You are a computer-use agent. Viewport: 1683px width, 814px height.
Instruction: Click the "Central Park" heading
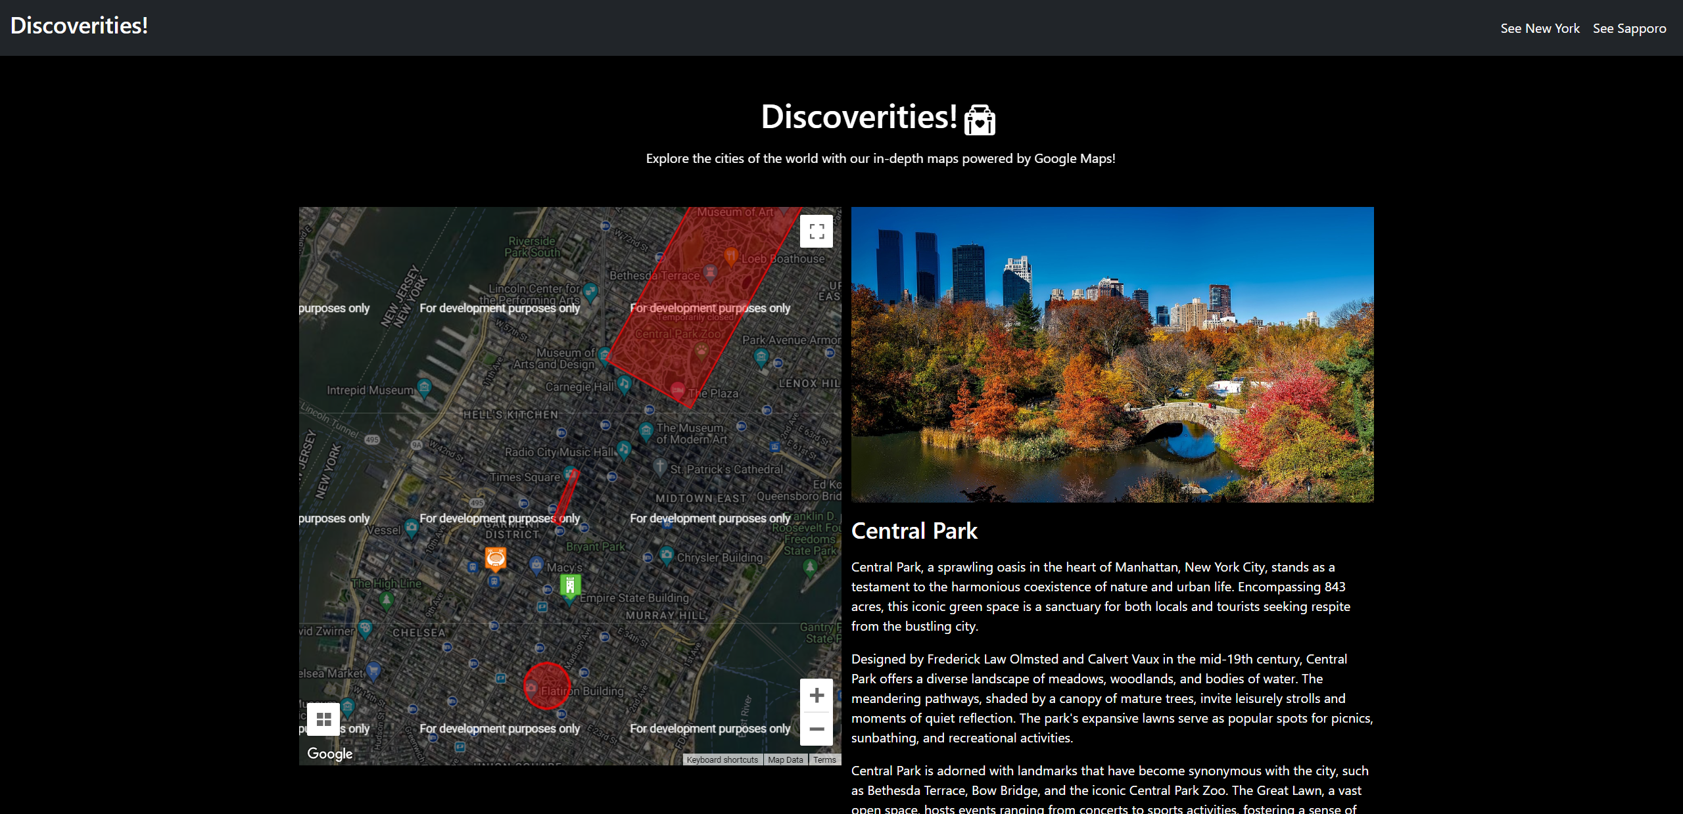(x=914, y=531)
